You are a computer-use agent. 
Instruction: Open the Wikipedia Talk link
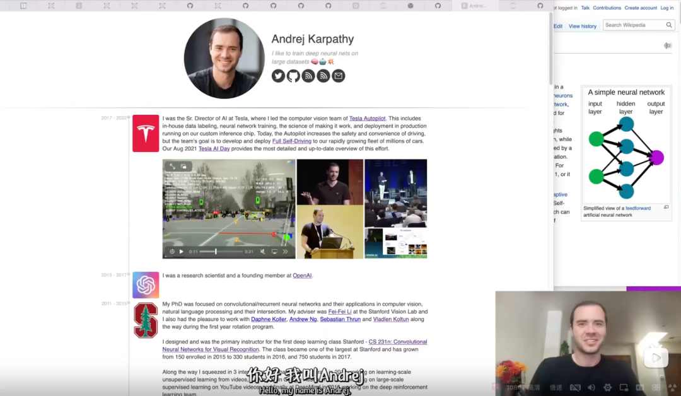[585, 8]
